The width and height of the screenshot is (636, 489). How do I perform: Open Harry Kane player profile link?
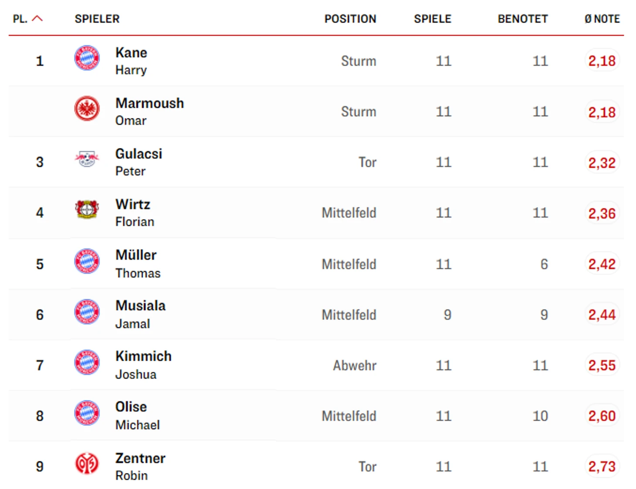coord(131,53)
